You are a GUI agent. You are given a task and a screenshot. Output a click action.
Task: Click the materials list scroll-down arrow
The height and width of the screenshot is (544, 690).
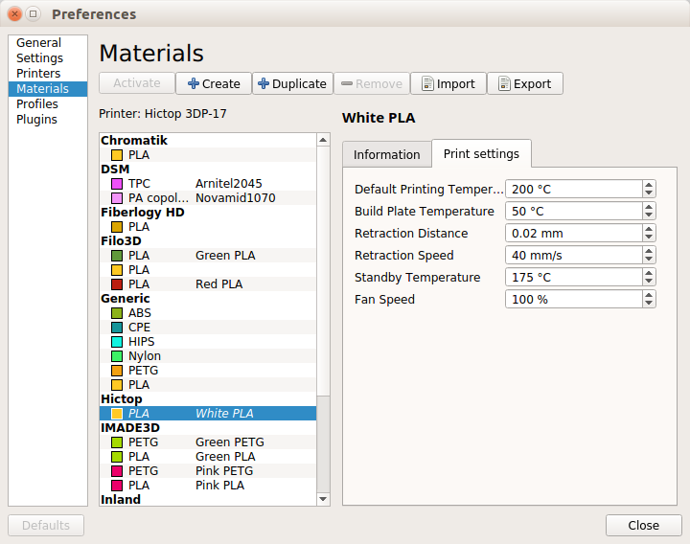pos(323,499)
